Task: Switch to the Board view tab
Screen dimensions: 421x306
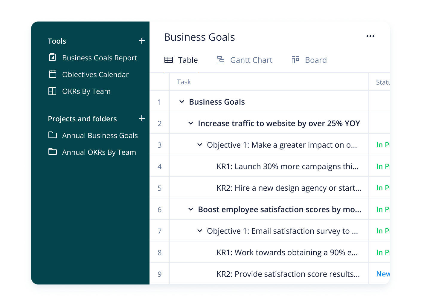Action: coord(309,60)
